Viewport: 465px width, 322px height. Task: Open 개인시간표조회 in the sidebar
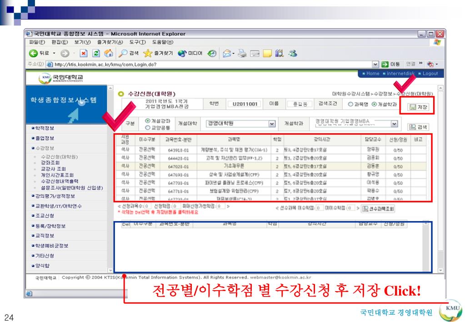click(x=57, y=175)
